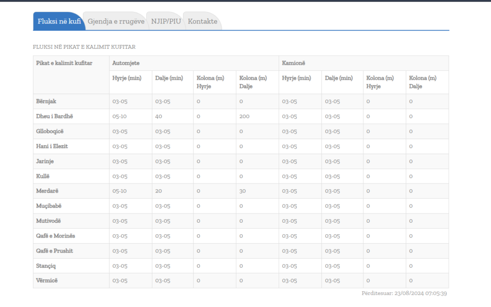The height and width of the screenshot is (307, 491).
Task: Click the Përditesuar timestamp text
Action: (x=404, y=293)
